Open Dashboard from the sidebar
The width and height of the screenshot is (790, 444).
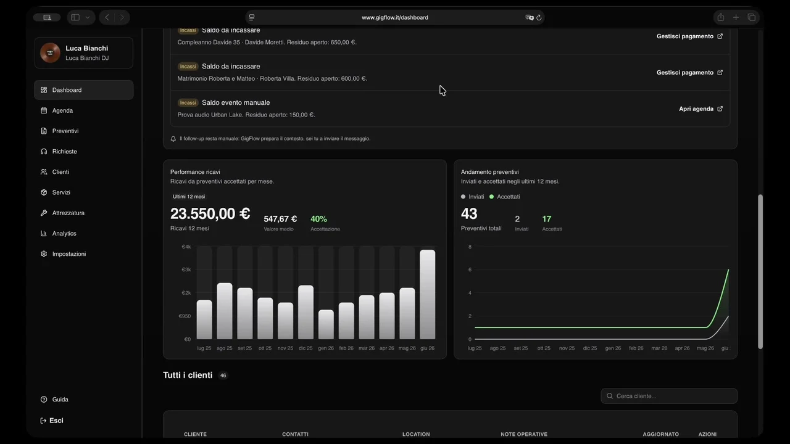tap(83, 90)
